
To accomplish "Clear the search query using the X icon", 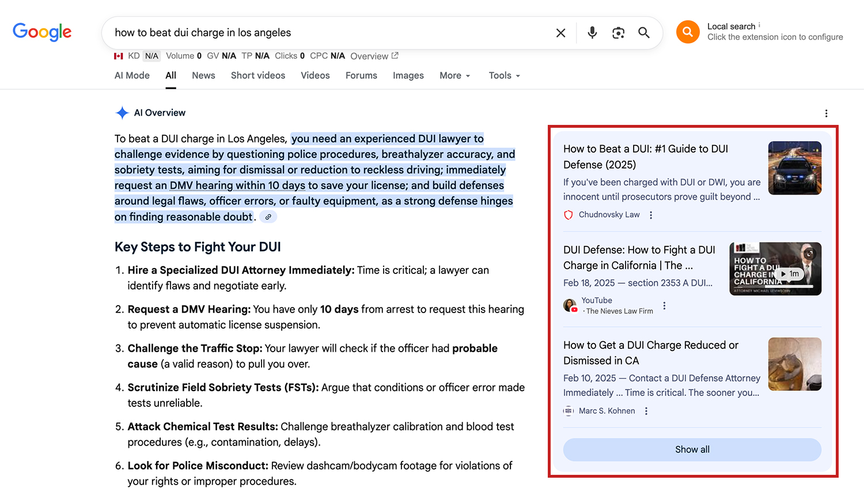I will (x=560, y=33).
